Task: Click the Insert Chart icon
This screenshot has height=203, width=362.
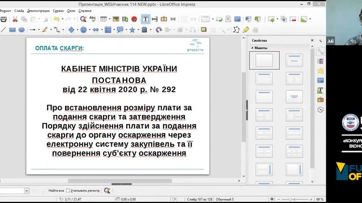Action: pos(125,19)
